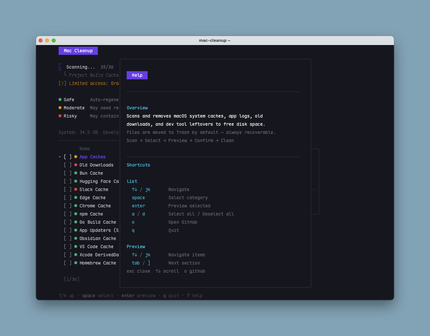
Task: Click the Help header tab
Action: click(x=137, y=75)
